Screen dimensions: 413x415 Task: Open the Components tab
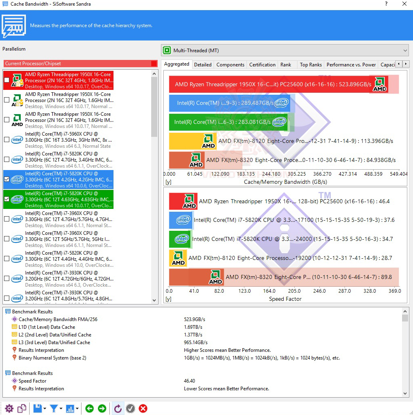point(230,65)
